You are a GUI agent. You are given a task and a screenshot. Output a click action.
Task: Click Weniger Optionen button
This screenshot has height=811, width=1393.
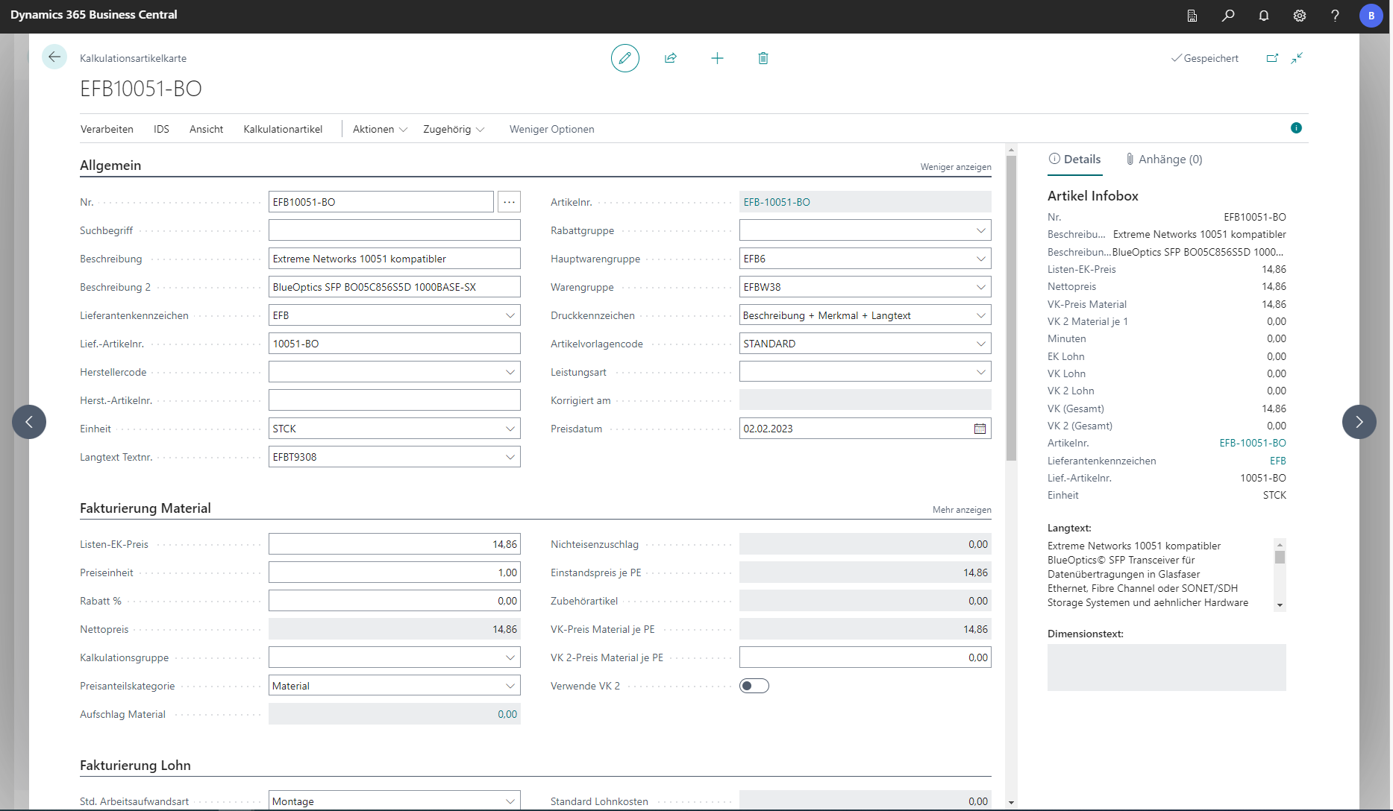(x=551, y=129)
